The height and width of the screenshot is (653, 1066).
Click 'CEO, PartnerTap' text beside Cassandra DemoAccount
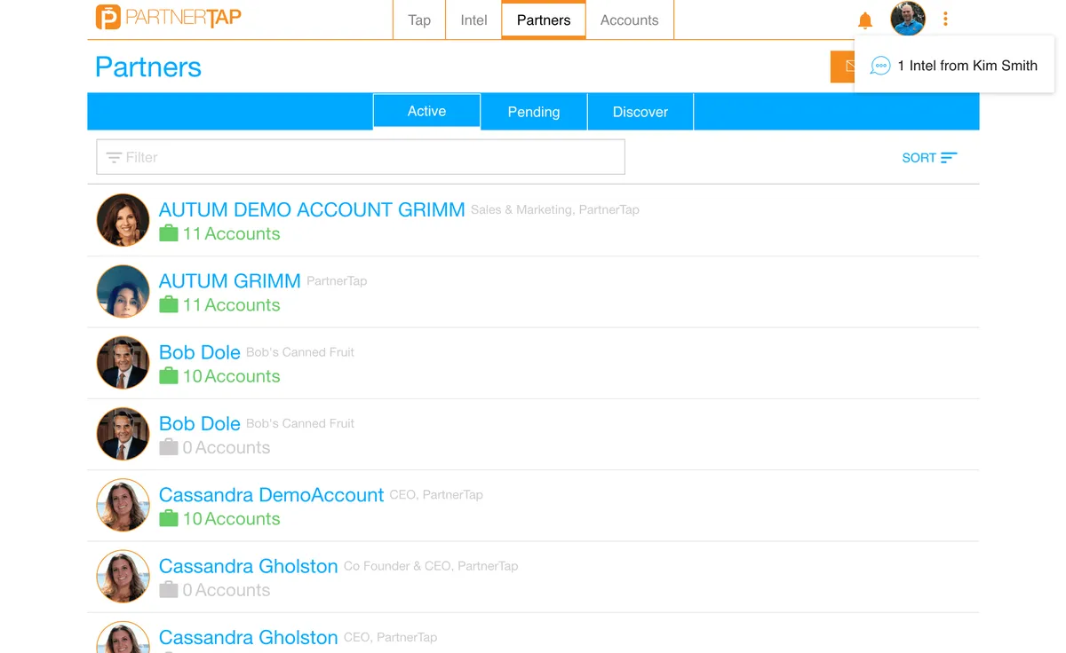tap(436, 495)
